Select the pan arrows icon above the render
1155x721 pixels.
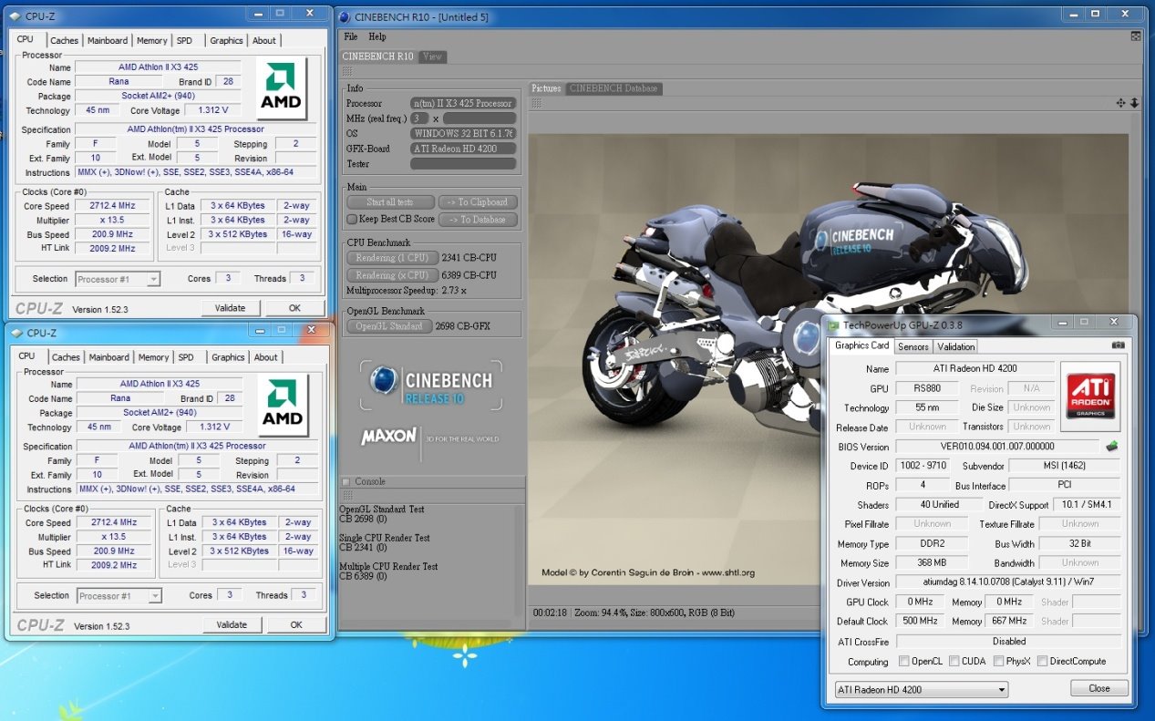point(1121,104)
